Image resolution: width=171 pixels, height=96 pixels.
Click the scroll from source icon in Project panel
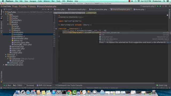(43, 10)
